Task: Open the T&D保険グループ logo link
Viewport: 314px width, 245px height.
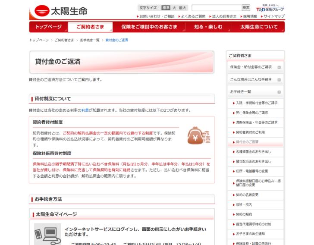Action: [270, 8]
